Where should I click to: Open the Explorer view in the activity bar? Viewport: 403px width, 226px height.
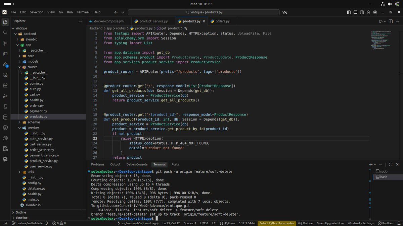tap(5, 22)
